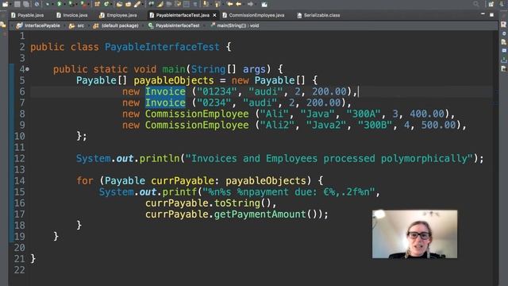Click the Save All toolbar icon
The image size is (508, 286).
pyautogui.click(x=26, y=4)
